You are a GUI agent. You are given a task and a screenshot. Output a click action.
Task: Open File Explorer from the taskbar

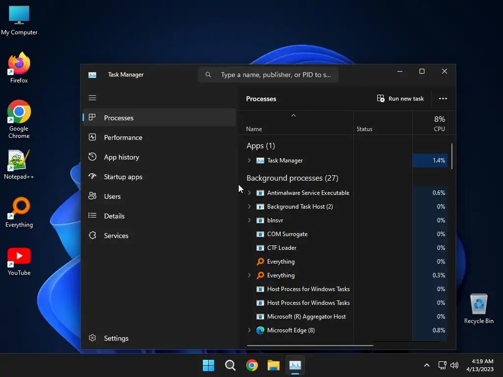(274, 365)
